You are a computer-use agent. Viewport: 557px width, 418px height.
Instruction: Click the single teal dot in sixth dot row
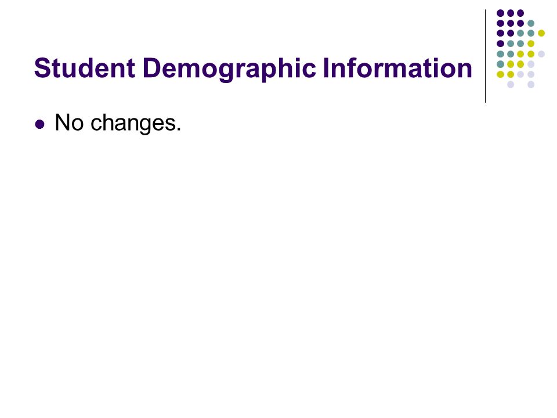coord(501,64)
